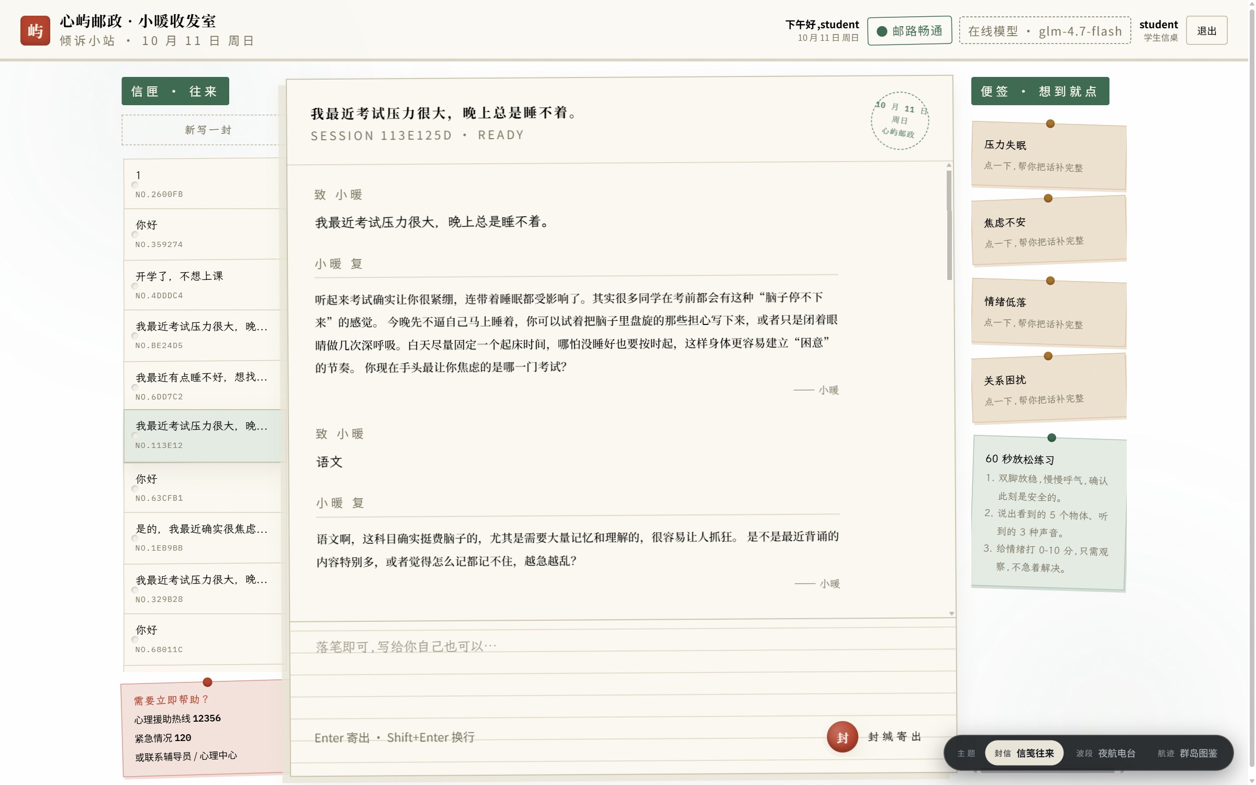Click the student 学生信桌 user label

[x=1158, y=30]
